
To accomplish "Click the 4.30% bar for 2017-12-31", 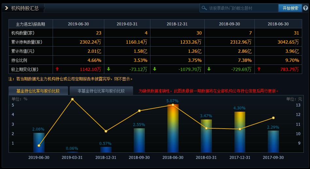I will pos(240,132).
